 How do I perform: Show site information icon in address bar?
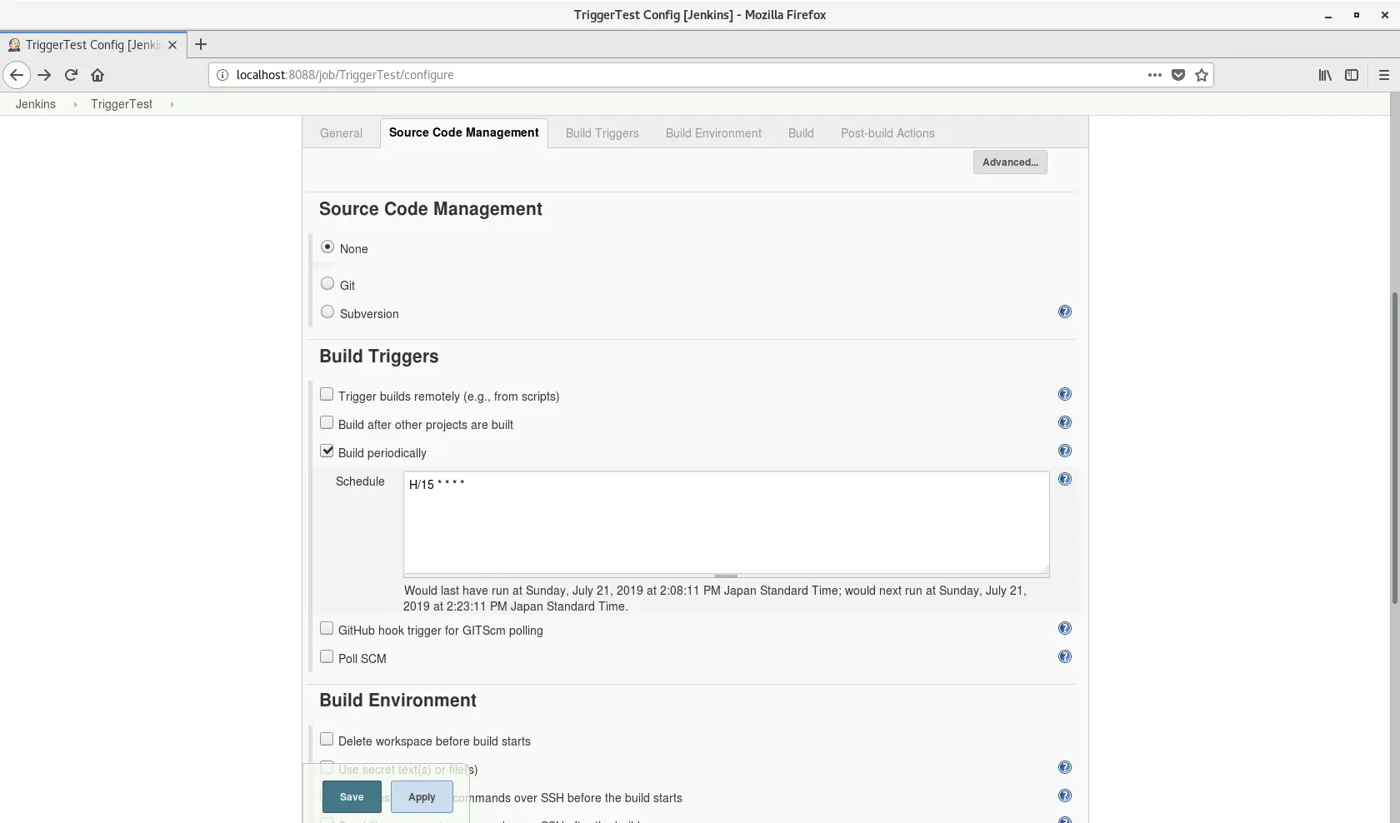coord(222,75)
